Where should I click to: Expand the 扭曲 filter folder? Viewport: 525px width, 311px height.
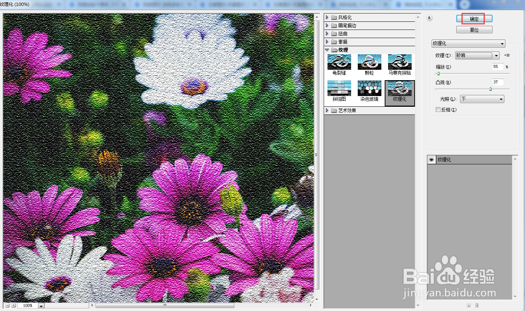327,34
